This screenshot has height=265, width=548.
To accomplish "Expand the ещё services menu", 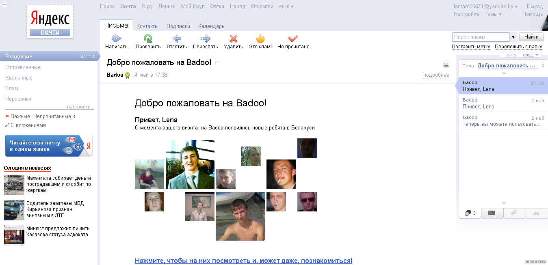I will (x=286, y=6).
